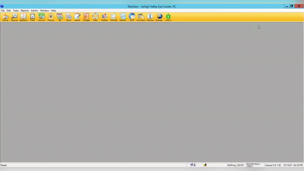This screenshot has width=304, height=171.
Task: Open the patient Lookup tool
Action: 5,17
